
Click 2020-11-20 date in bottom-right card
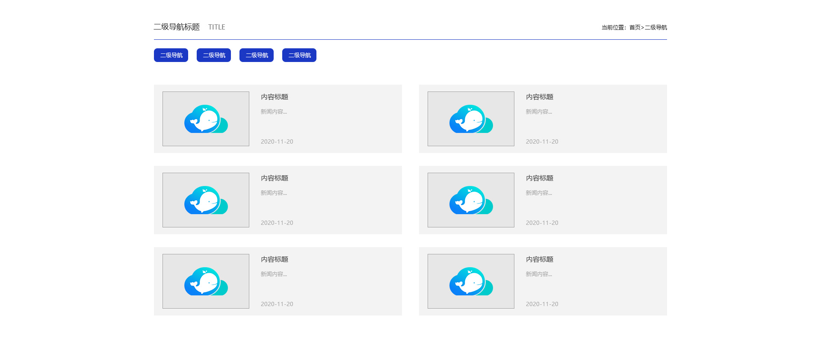click(542, 304)
